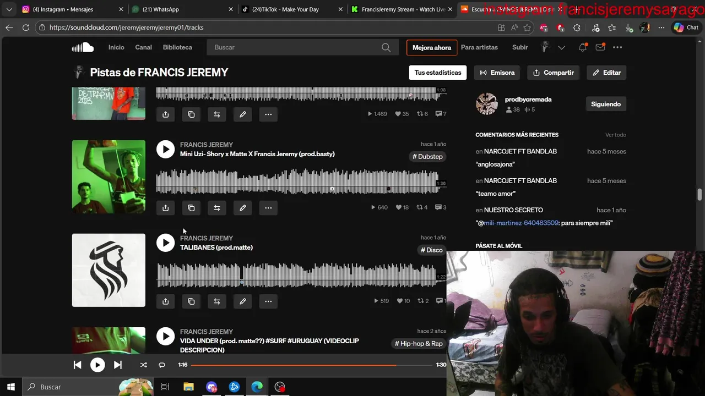Open more options for TALIBANES track
Screen dimensions: 705x396
268,301
